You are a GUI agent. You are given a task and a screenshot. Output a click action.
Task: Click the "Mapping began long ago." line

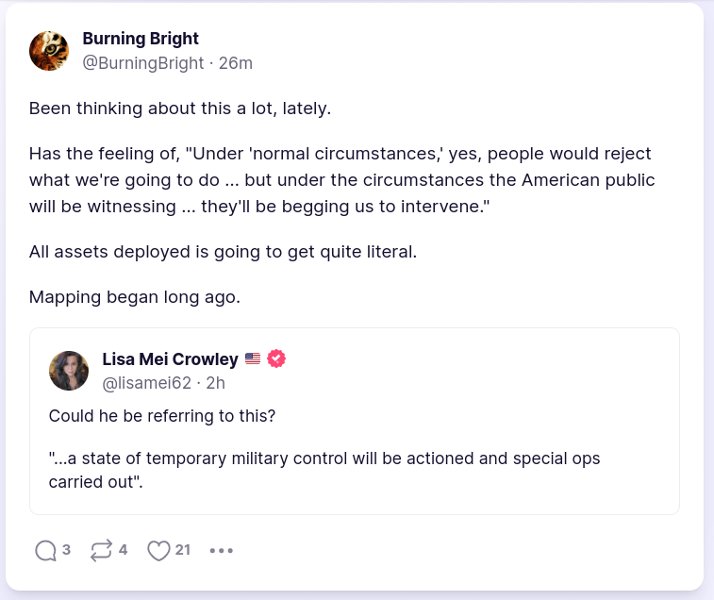(135, 297)
